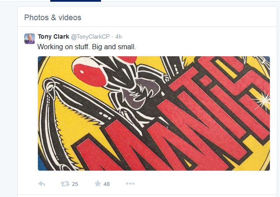Favorite the tweet with the star icon
280x197 pixels.
97,184
